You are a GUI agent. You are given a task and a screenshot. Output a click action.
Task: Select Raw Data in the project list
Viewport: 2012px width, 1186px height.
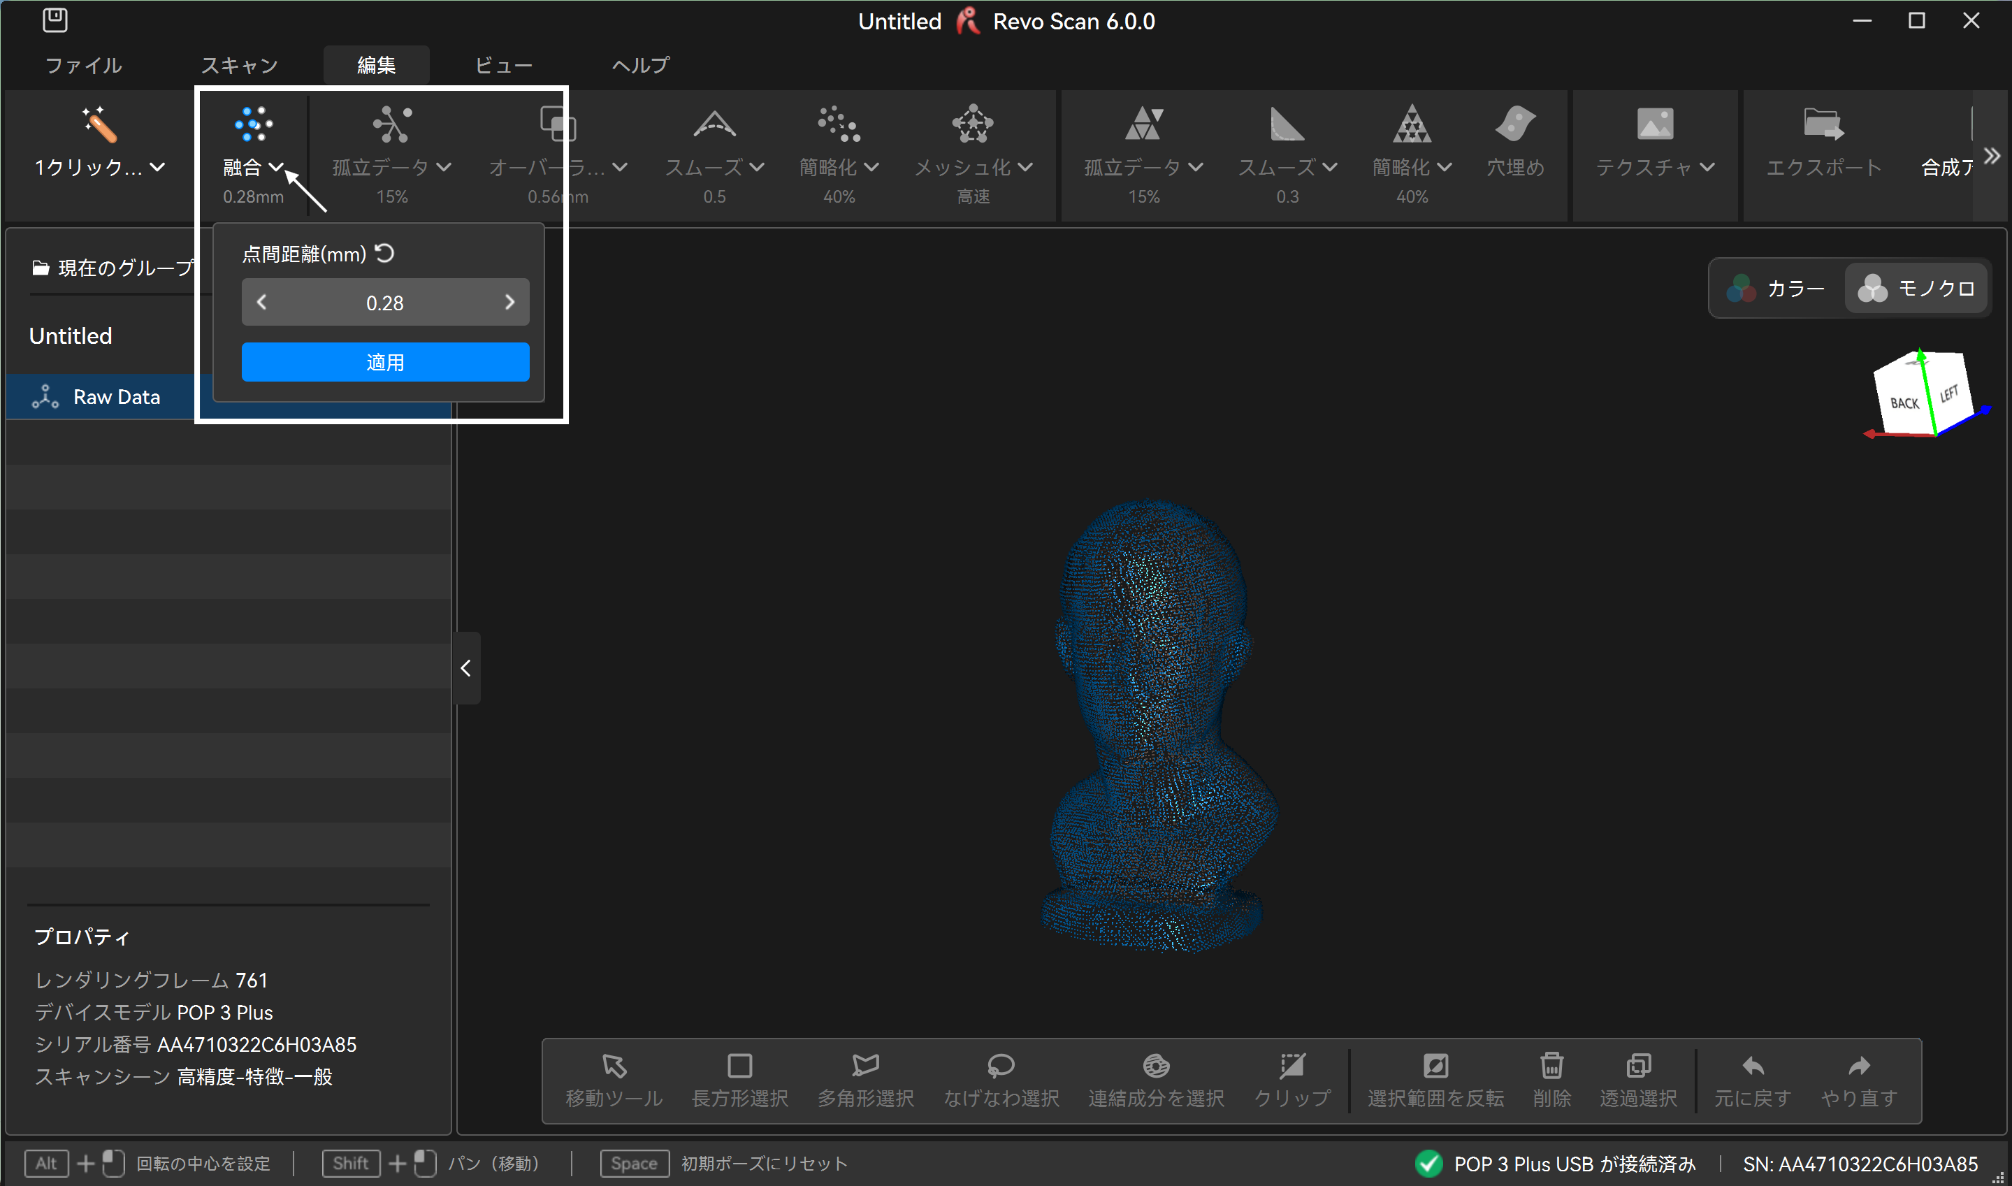[x=117, y=397]
